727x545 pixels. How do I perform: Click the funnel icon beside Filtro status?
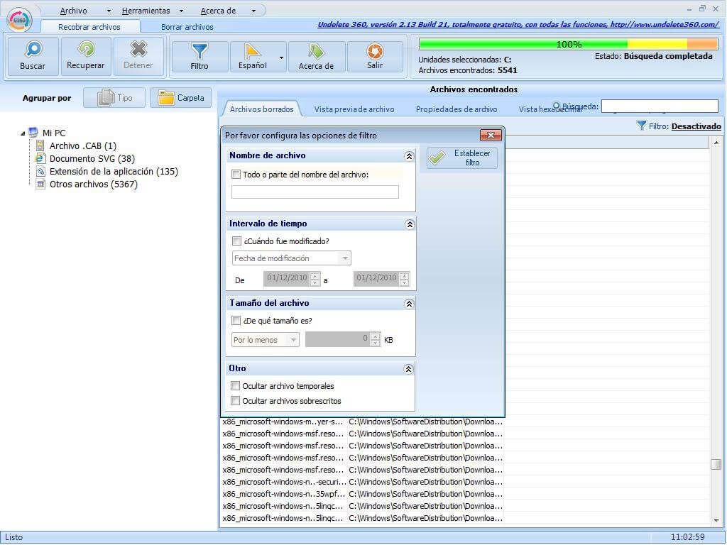pos(641,126)
